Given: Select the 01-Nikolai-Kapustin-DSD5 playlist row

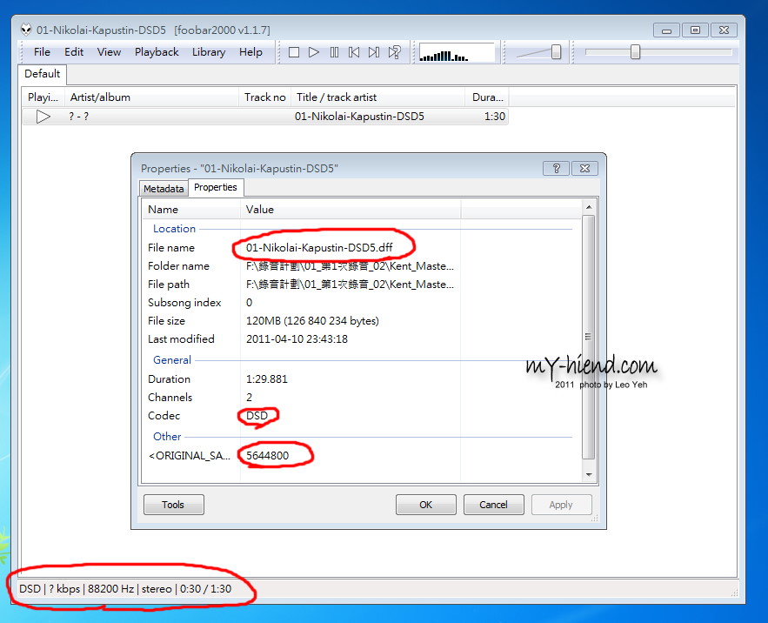Looking at the screenshot, I should pyautogui.click(x=265, y=117).
